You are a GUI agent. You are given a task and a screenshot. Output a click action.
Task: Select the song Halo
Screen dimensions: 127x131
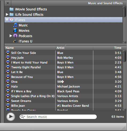tap(14, 86)
